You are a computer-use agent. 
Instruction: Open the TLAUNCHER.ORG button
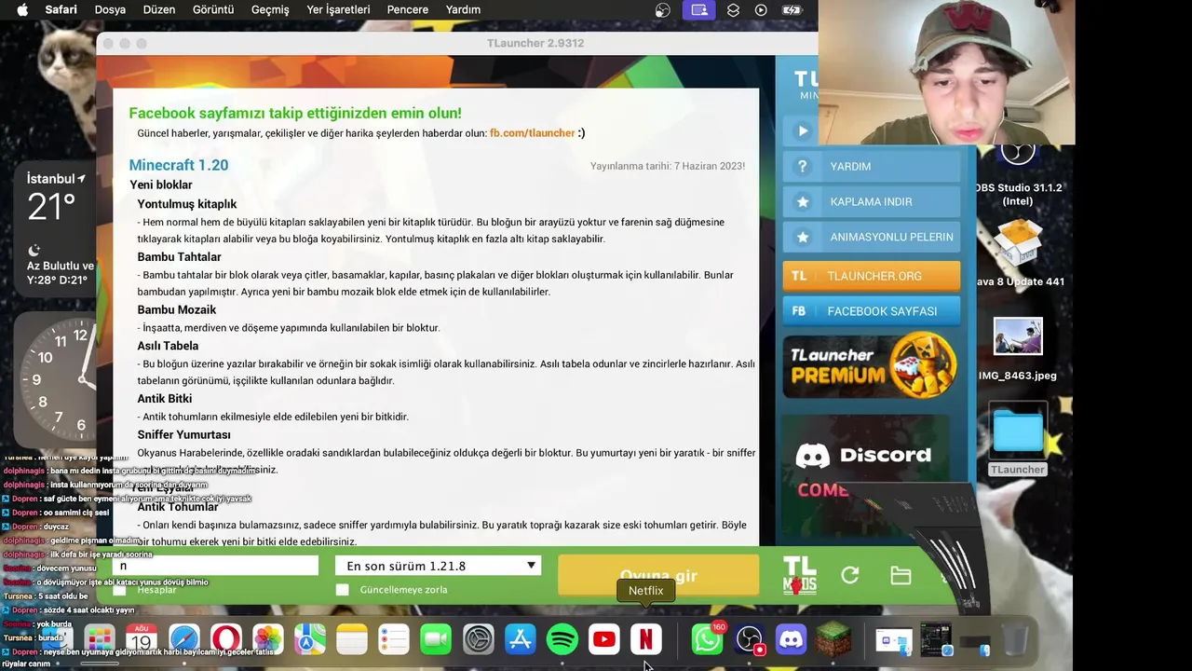point(872,276)
